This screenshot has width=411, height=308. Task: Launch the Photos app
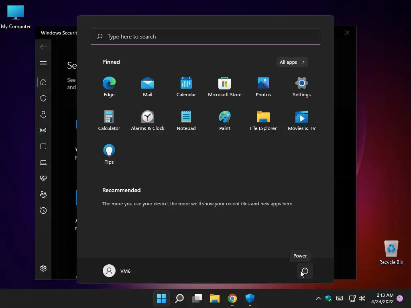click(263, 87)
